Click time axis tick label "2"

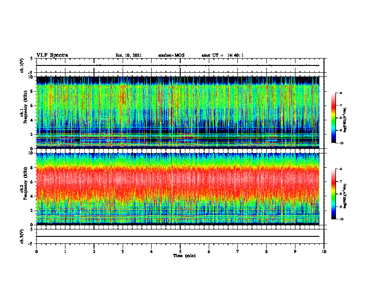pos(94,252)
